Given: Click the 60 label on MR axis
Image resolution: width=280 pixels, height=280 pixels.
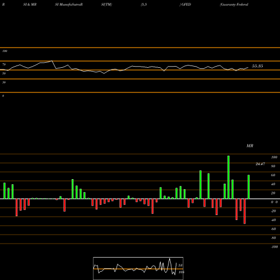Looking at the screenshot, I should coord(273,175).
